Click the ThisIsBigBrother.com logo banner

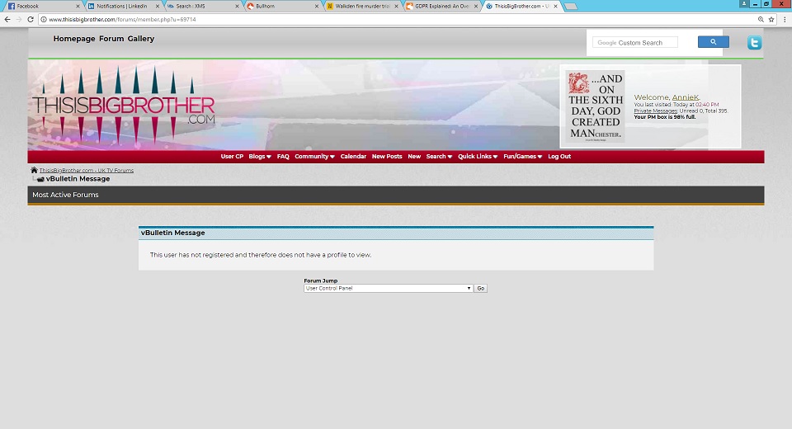[x=124, y=107]
